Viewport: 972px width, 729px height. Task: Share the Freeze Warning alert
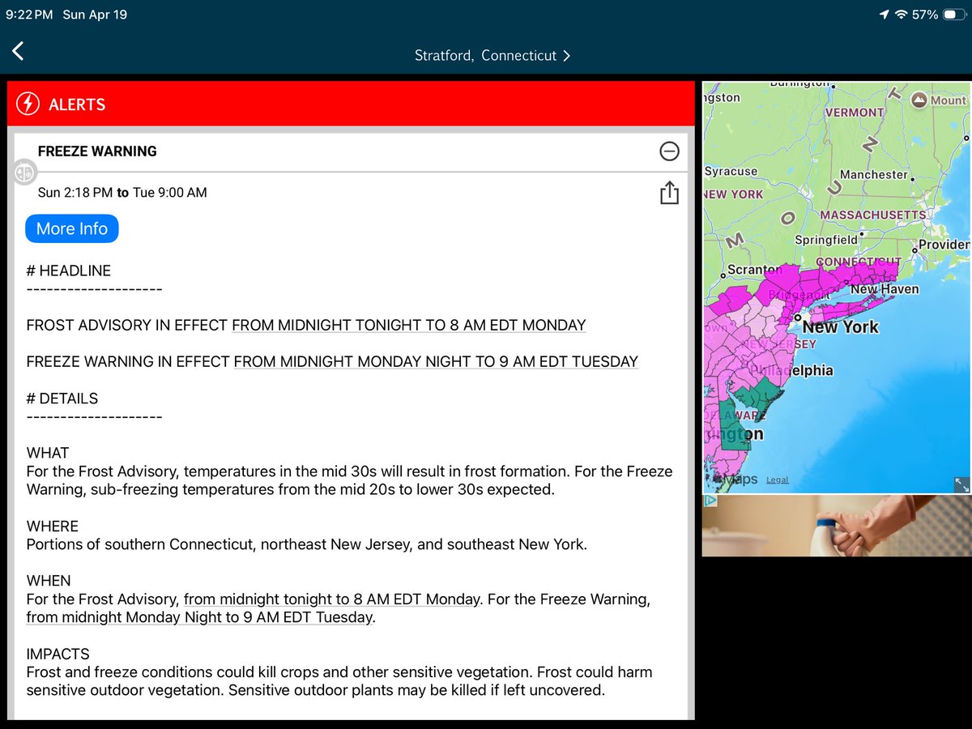coord(669,193)
